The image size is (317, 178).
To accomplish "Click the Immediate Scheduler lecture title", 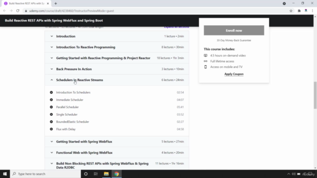I will 69,100.
